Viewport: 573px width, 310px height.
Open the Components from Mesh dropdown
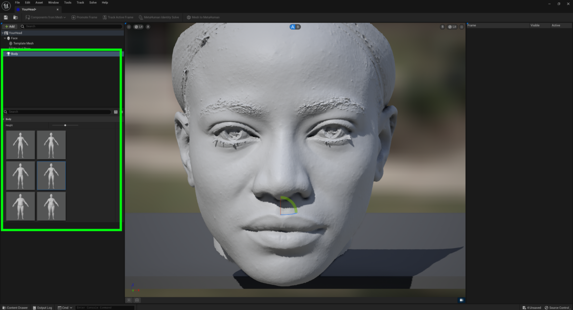point(45,17)
